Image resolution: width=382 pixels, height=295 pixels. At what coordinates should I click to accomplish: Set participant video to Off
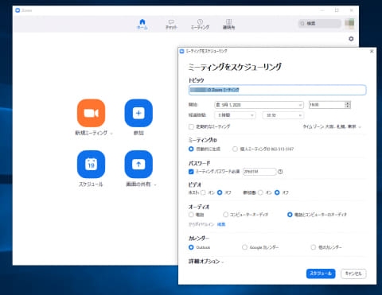(277, 192)
